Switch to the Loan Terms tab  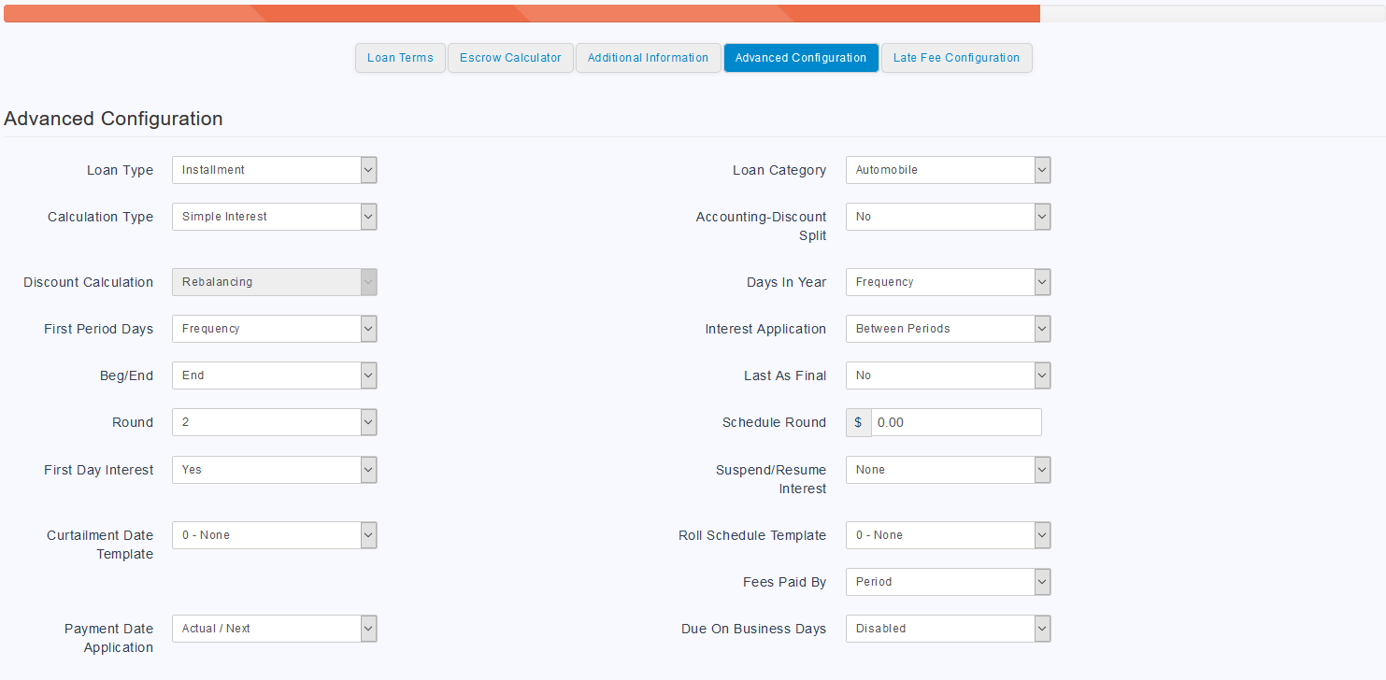(x=400, y=58)
